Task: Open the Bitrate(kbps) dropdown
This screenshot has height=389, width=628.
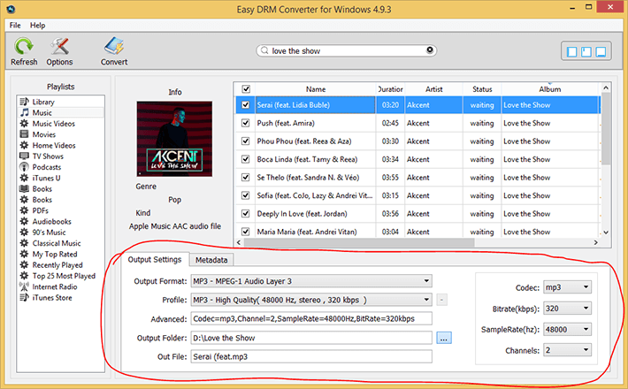Action: [567, 309]
